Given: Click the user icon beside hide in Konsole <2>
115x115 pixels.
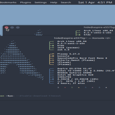Looking at the screenshot, I should coord(53,46).
